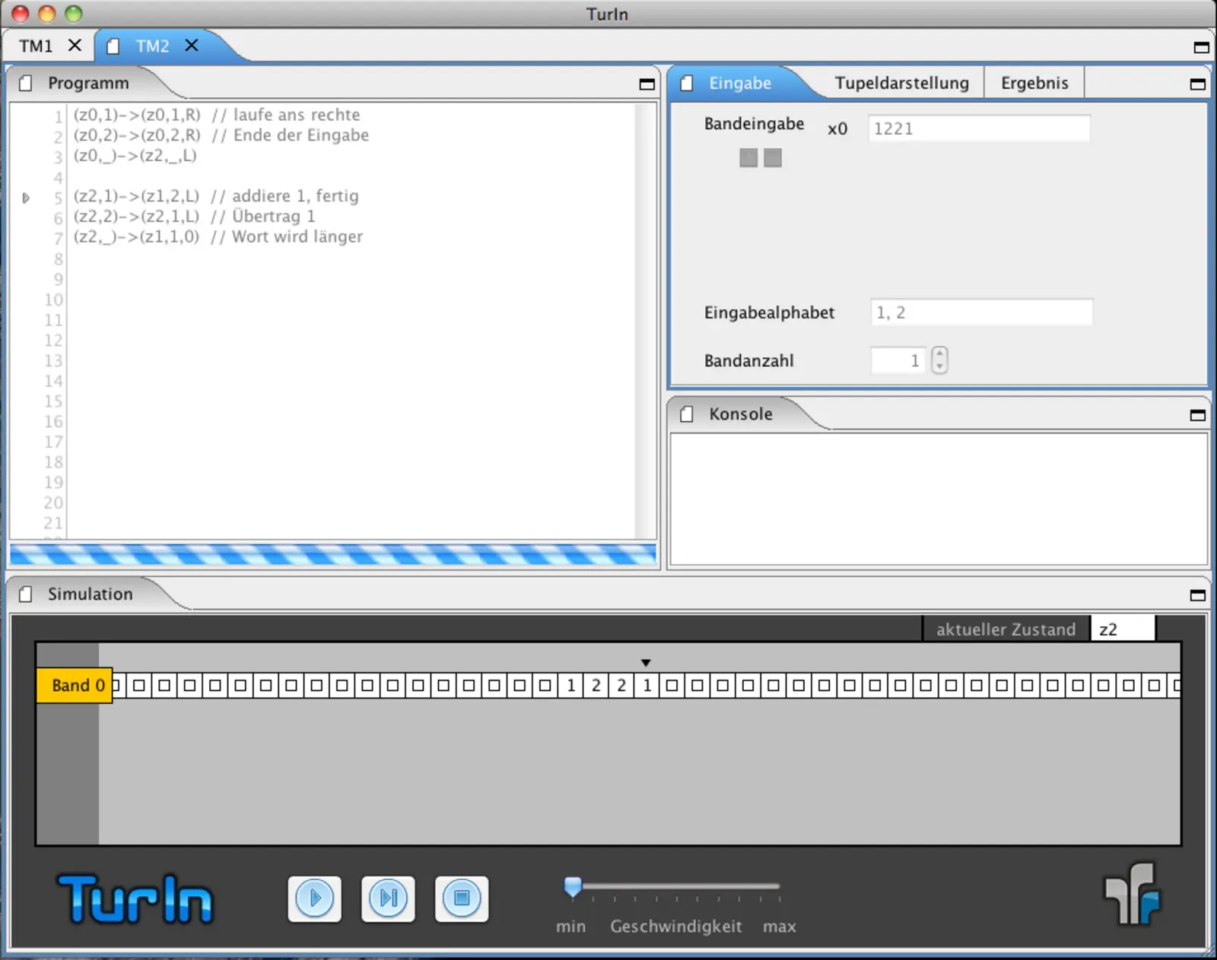Click the Eingabealphabet input field

coord(981,312)
